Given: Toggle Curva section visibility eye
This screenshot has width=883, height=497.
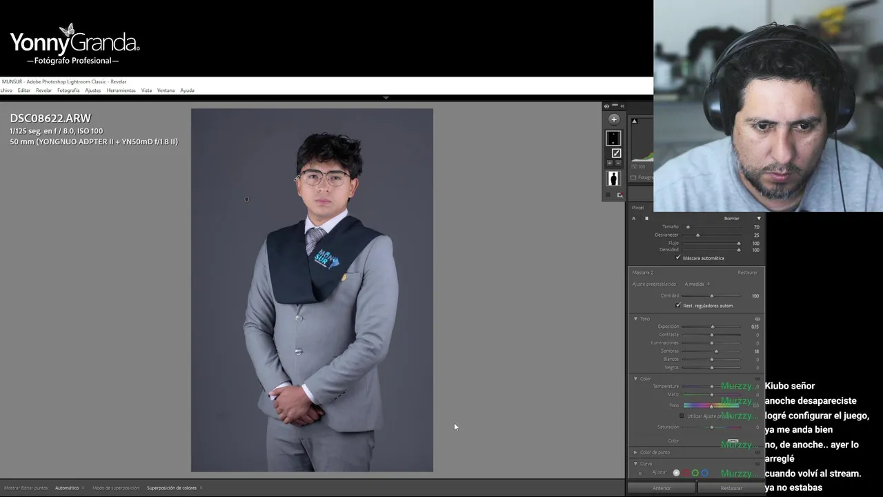Looking at the screenshot, I should click(757, 464).
